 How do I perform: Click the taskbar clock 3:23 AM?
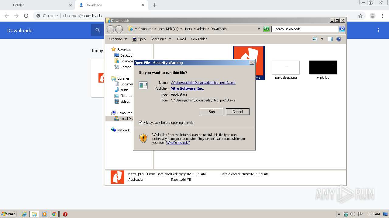tap(373, 214)
